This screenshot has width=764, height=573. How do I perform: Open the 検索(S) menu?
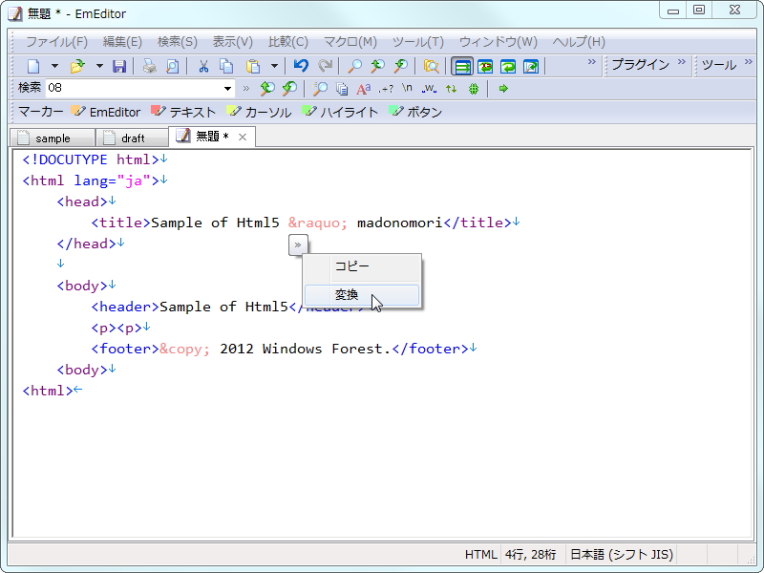click(178, 42)
